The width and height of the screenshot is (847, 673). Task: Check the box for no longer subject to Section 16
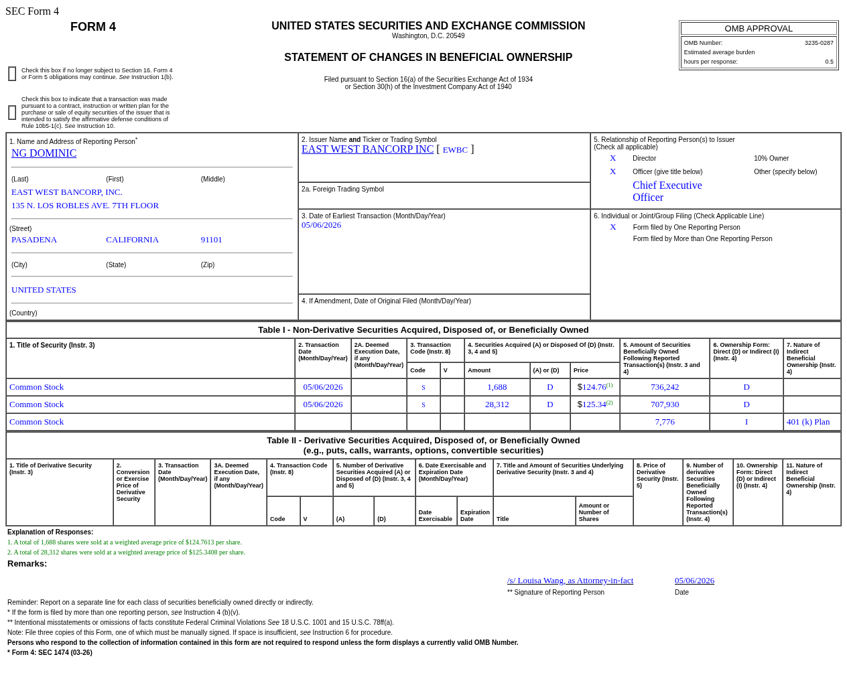click(x=12, y=74)
